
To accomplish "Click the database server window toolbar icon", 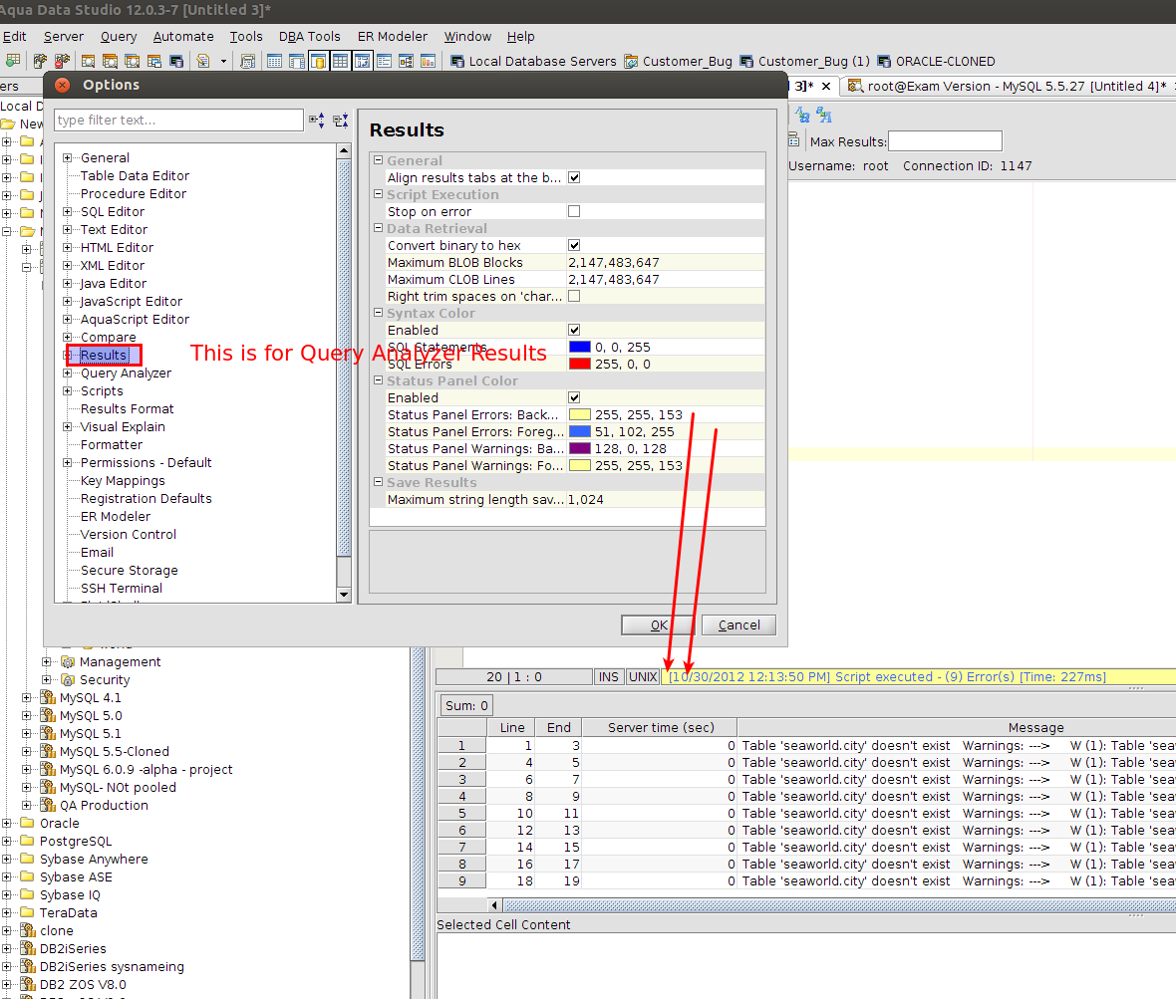I will pyautogui.click(x=176, y=61).
